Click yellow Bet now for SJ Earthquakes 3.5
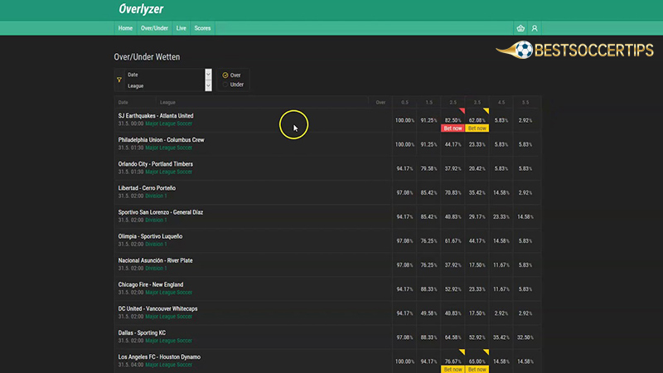663x373 pixels. click(x=477, y=128)
